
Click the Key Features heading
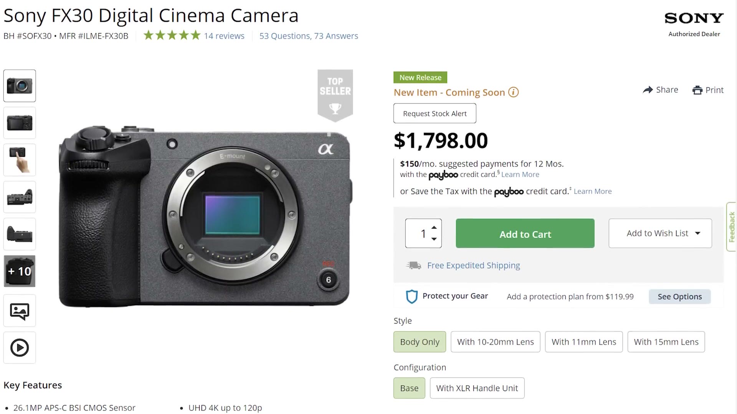coord(33,385)
